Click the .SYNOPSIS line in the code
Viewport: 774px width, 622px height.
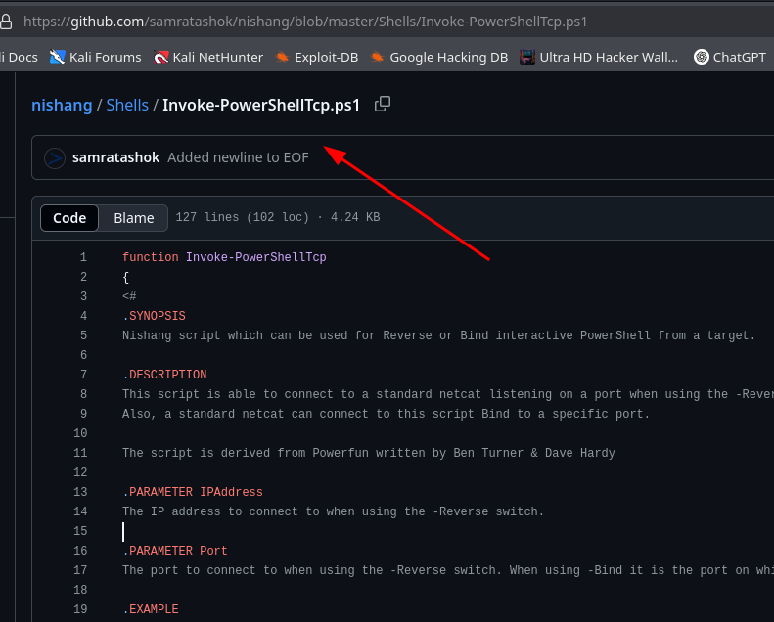pyautogui.click(x=154, y=316)
